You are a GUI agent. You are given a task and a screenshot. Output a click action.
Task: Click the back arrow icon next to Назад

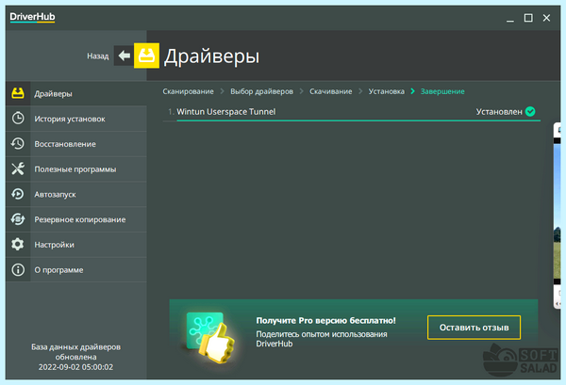tap(124, 56)
